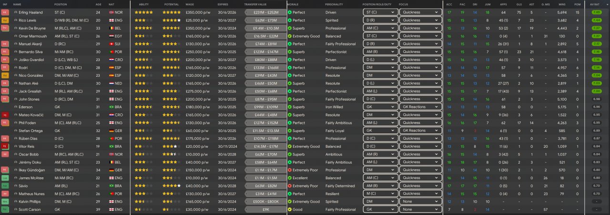
Task: Sort by the AV RAT column header
Action: point(596,4)
